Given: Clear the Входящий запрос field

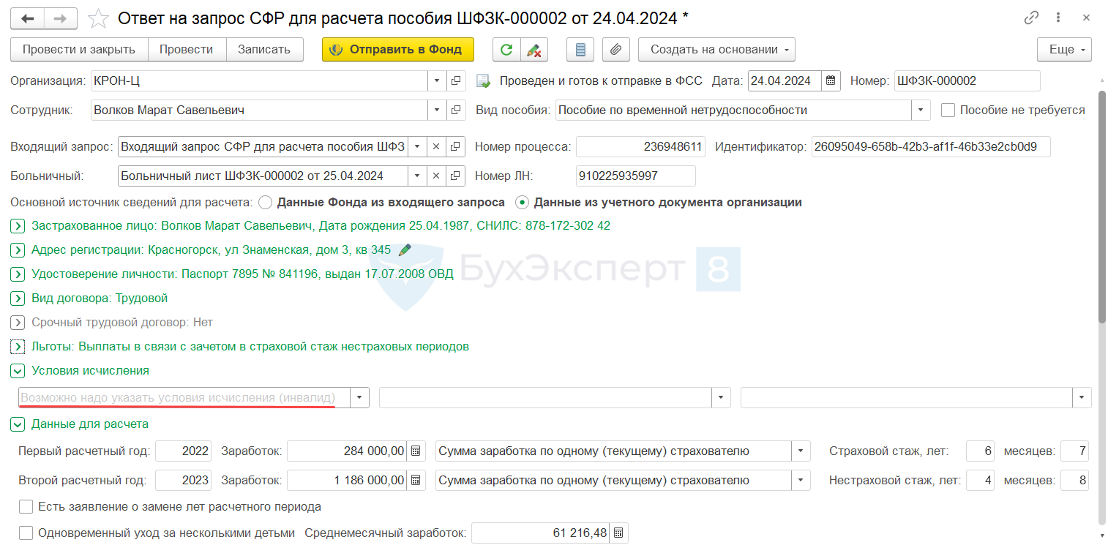Looking at the screenshot, I should click(x=436, y=146).
